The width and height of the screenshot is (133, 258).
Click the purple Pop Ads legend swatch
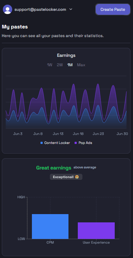(x=76, y=143)
